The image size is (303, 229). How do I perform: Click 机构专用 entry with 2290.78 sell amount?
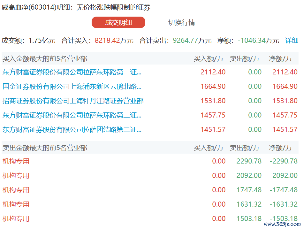click(x=16, y=161)
